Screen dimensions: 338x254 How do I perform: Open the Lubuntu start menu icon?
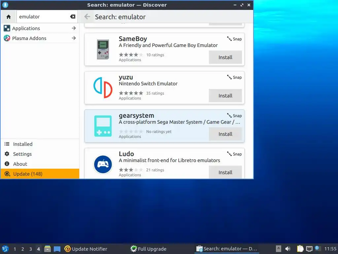tap(5, 249)
